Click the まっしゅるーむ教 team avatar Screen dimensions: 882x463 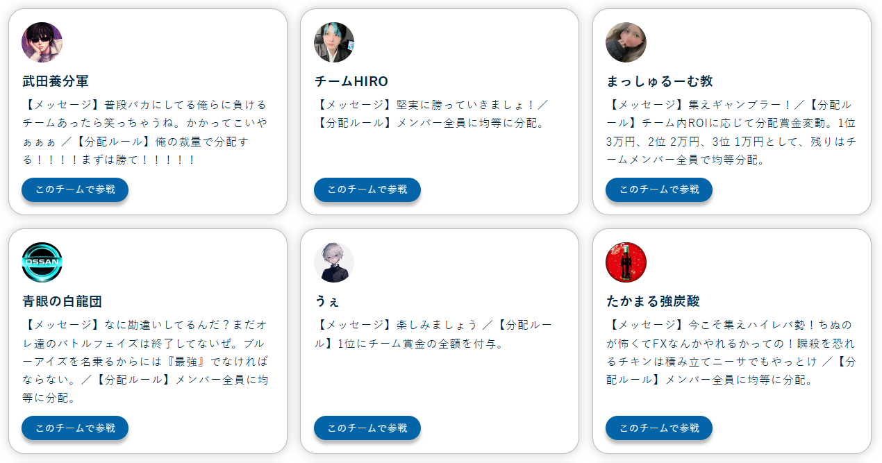click(x=626, y=42)
